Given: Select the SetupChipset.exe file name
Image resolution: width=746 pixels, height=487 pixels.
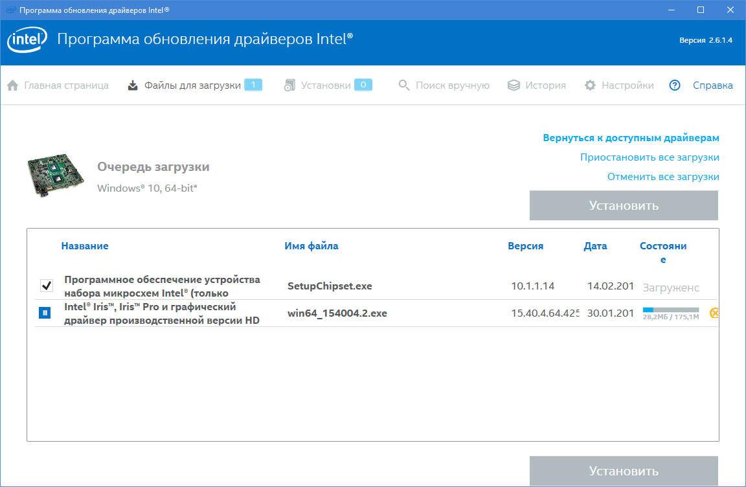Looking at the screenshot, I should point(330,286).
